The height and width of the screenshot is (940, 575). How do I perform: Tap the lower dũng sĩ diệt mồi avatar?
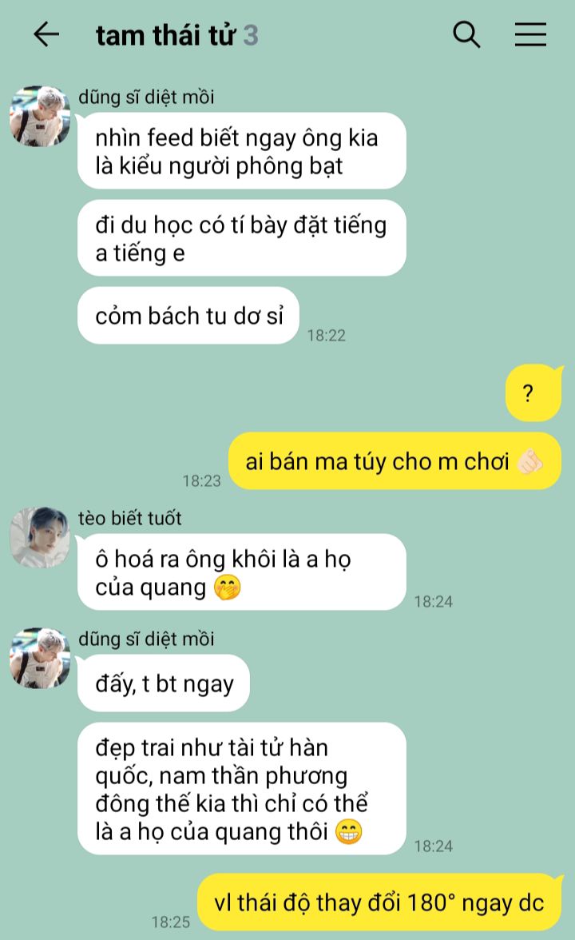coord(40,659)
